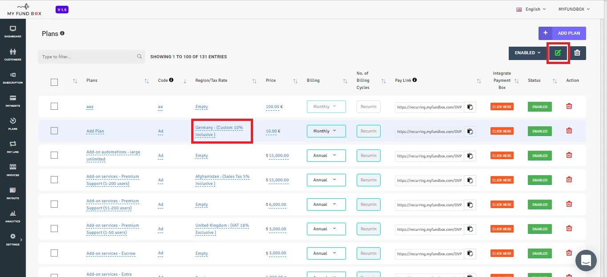Viewport: 607px width, 277px height.
Task: Open the Pay Link sidebar item
Action: pyautogui.click(x=13, y=147)
